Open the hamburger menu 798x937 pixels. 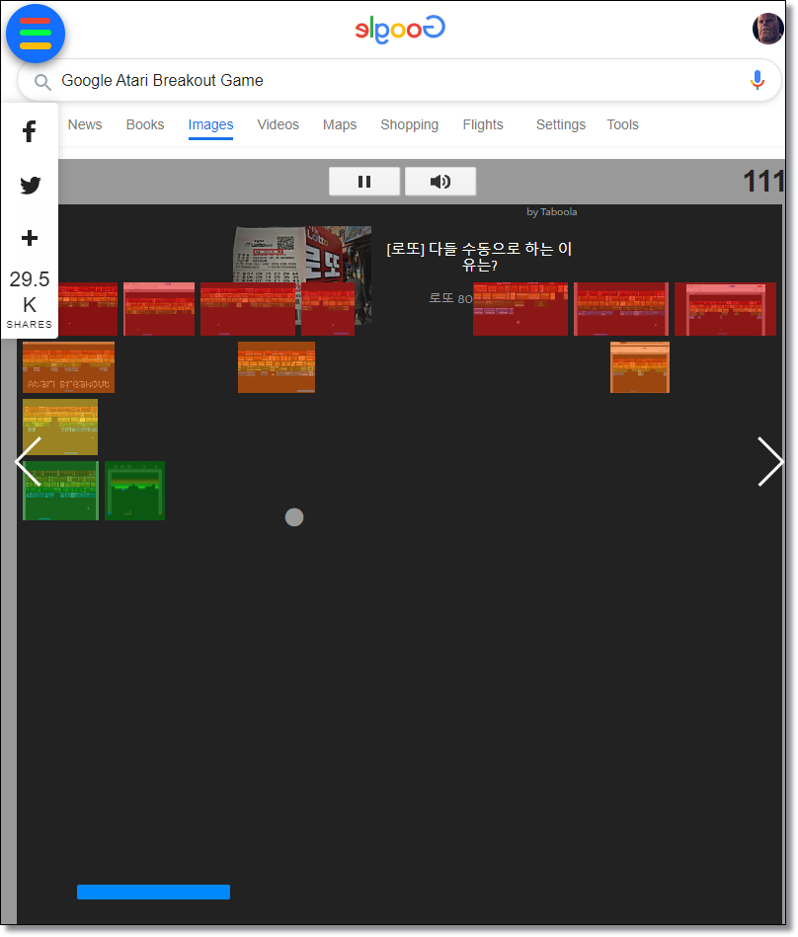(x=36, y=33)
